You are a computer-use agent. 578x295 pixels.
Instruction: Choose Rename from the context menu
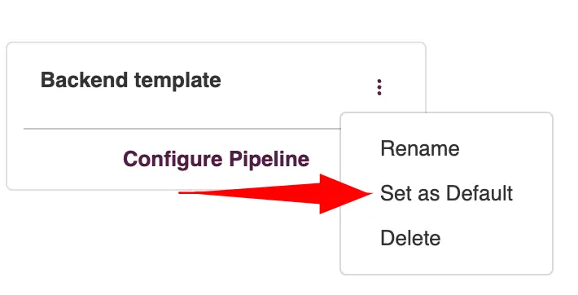click(420, 148)
